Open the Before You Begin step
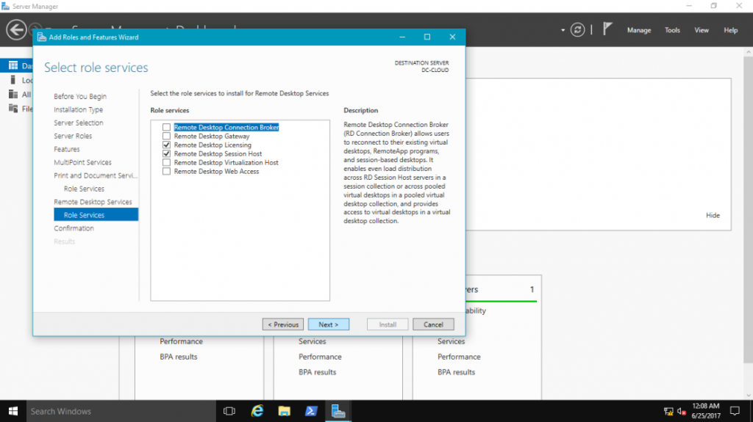 (x=80, y=96)
